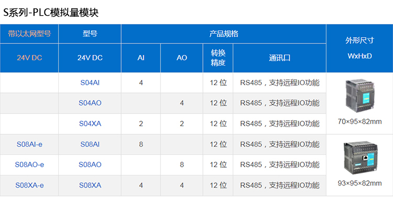
Task: Click the 通讯口 column header
Action: tap(279, 58)
